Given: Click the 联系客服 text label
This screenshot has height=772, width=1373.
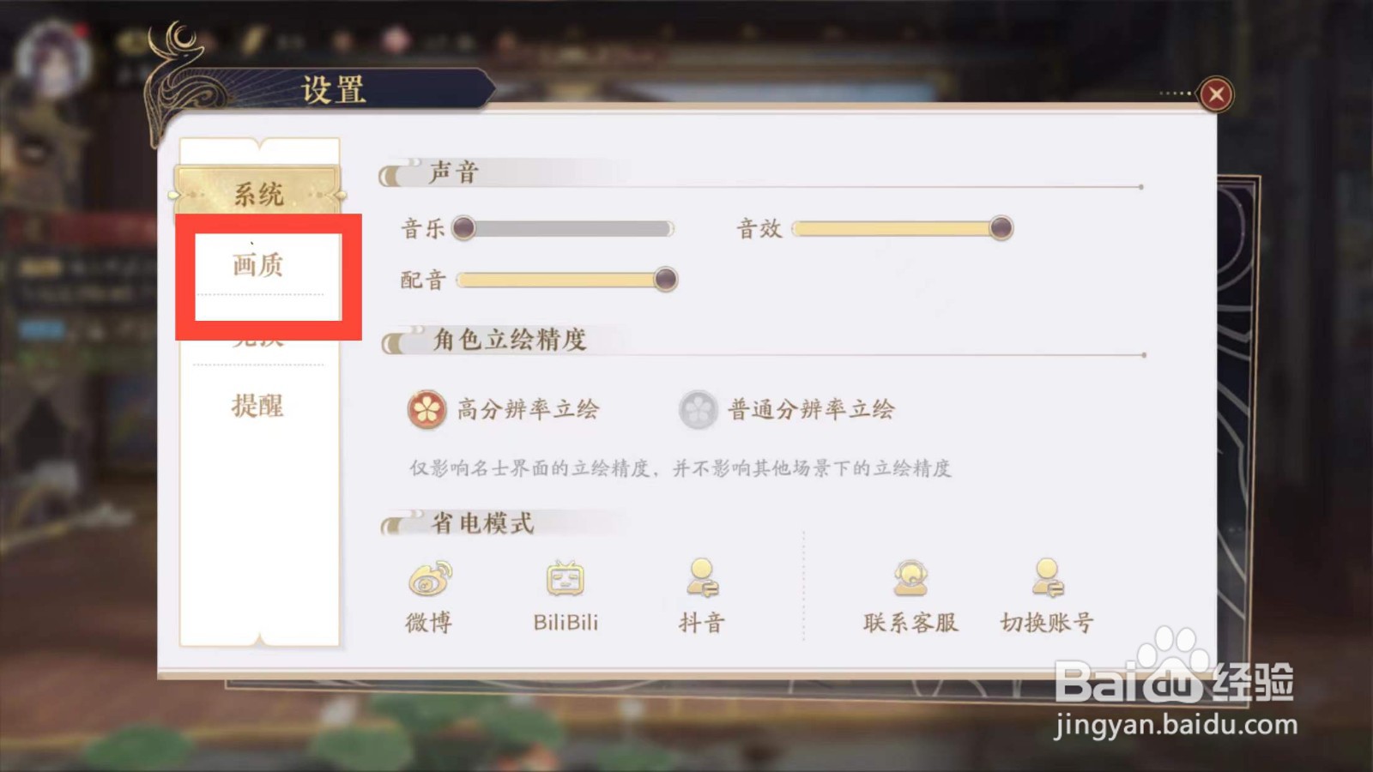Looking at the screenshot, I should [910, 622].
